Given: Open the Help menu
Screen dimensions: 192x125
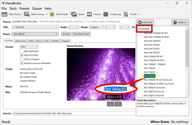Looking at the screenshot, I should tap(48, 8).
